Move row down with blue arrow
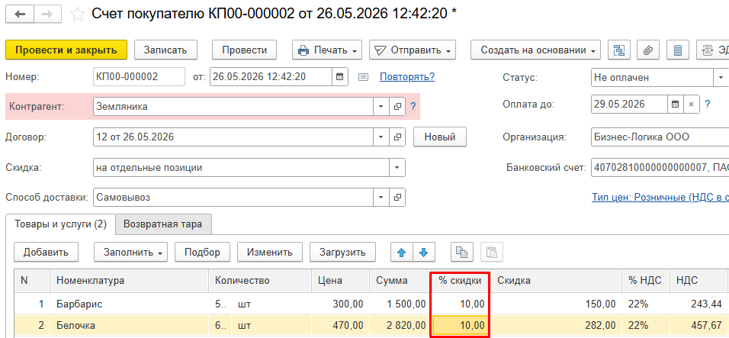The width and height of the screenshot is (729, 338). point(423,253)
